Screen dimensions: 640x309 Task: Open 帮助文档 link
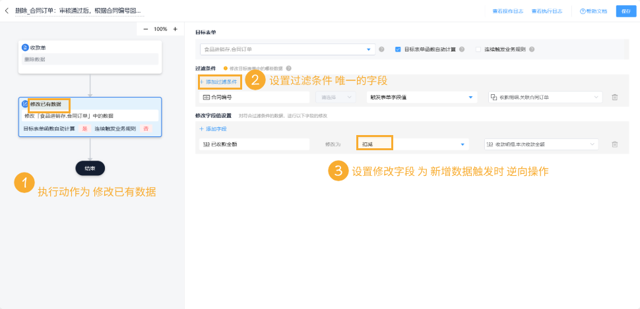[594, 11]
